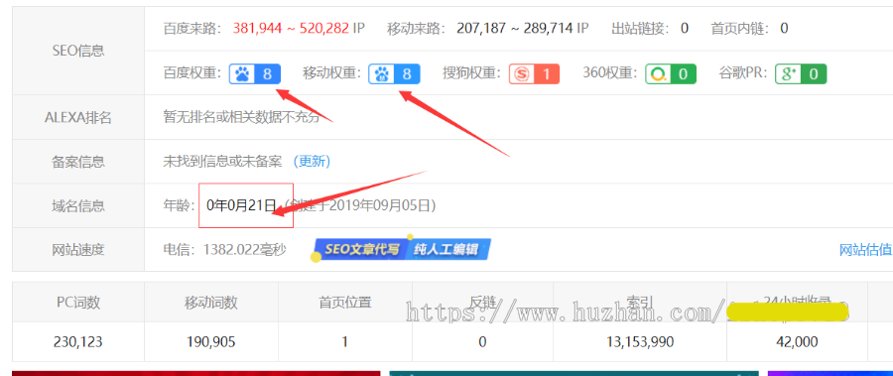Click the text 未找到信息或未备案
Image resolution: width=893 pixels, height=376 pixels.
222,162
